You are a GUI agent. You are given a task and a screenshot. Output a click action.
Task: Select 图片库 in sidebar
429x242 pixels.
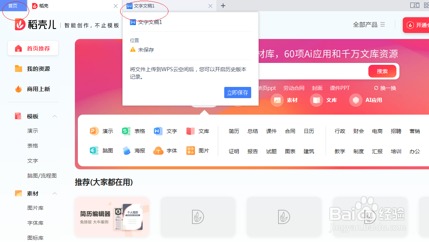pos(35,208)
